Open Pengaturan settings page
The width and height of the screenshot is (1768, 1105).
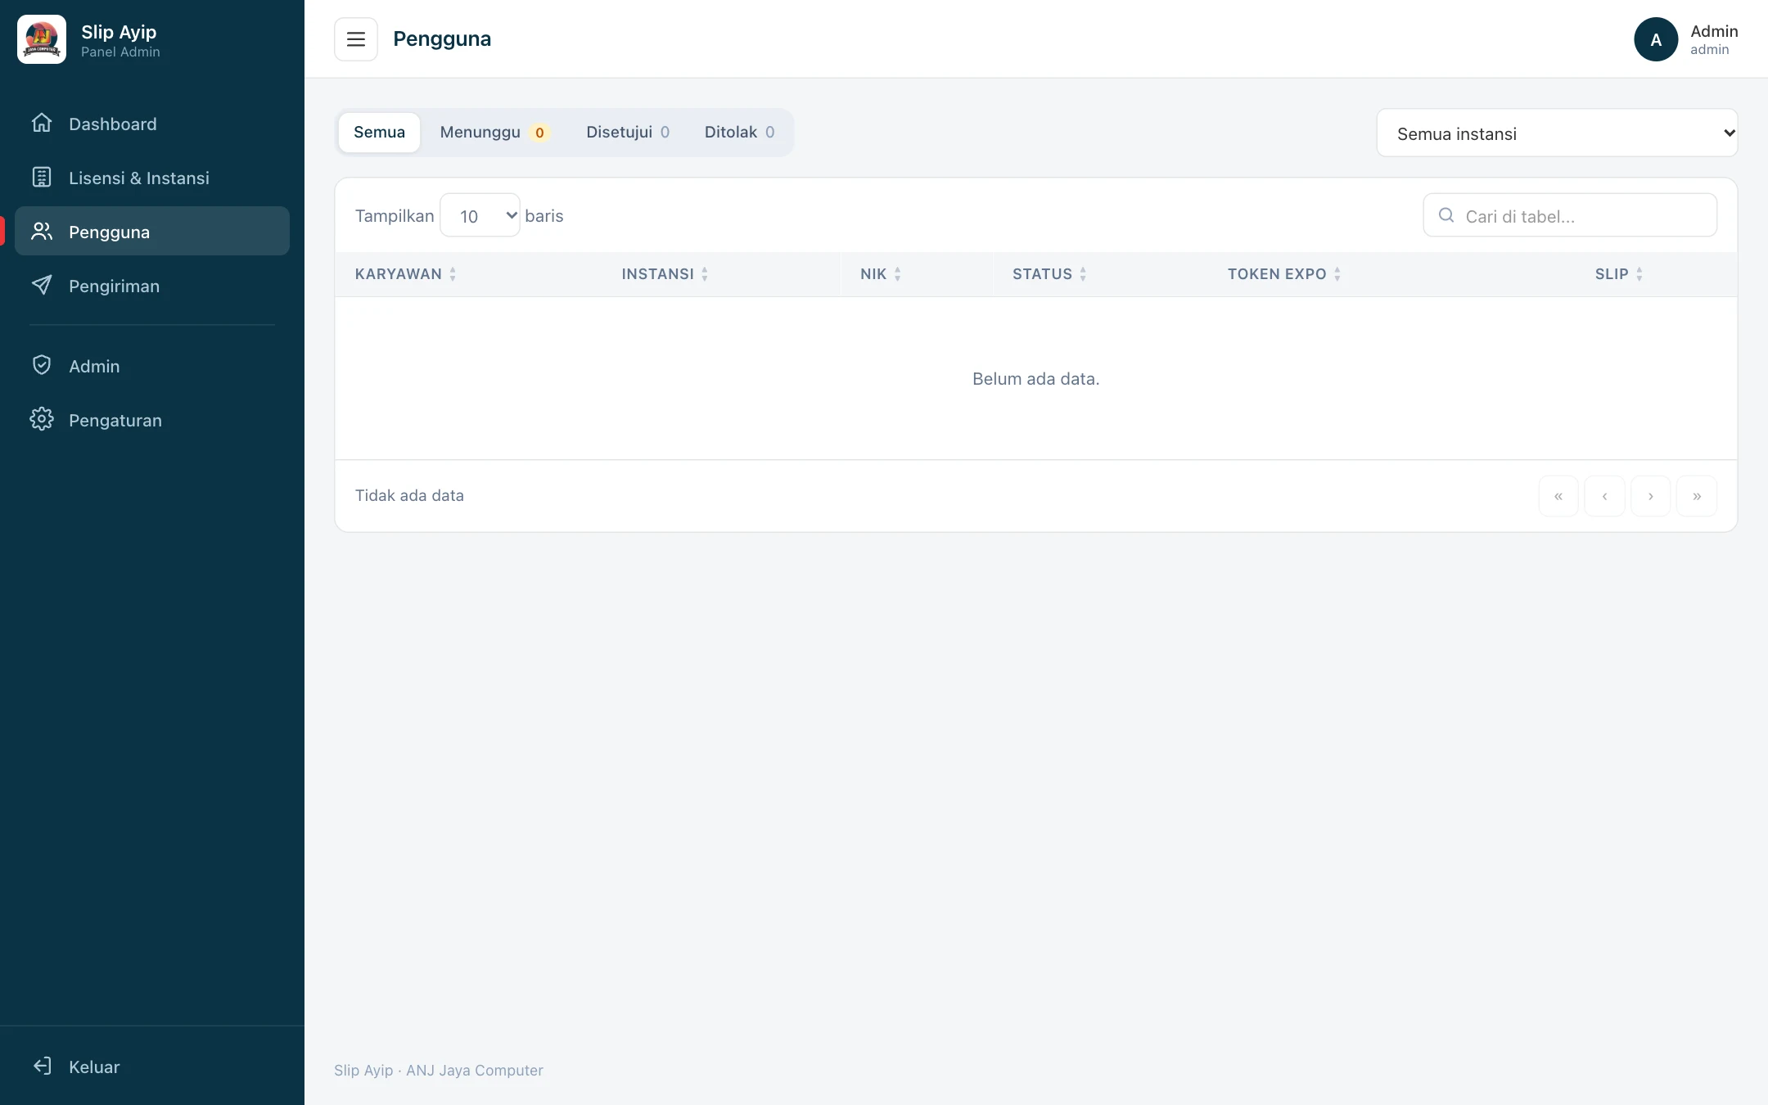tap(152, 420)
